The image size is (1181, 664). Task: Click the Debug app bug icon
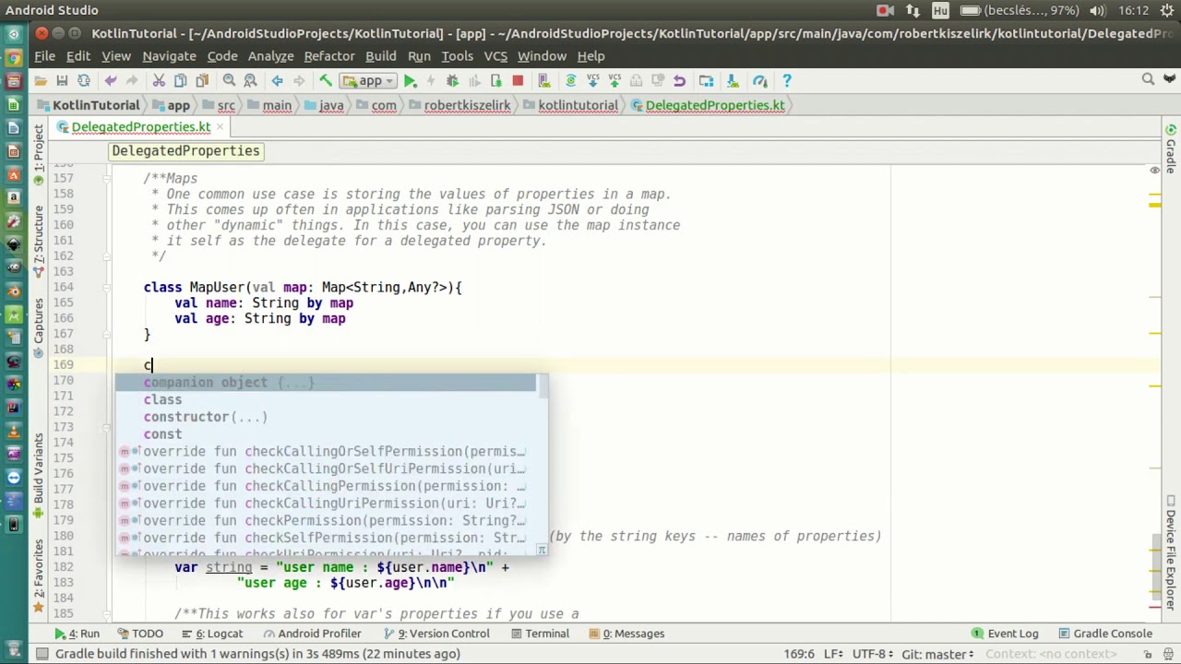452,80
